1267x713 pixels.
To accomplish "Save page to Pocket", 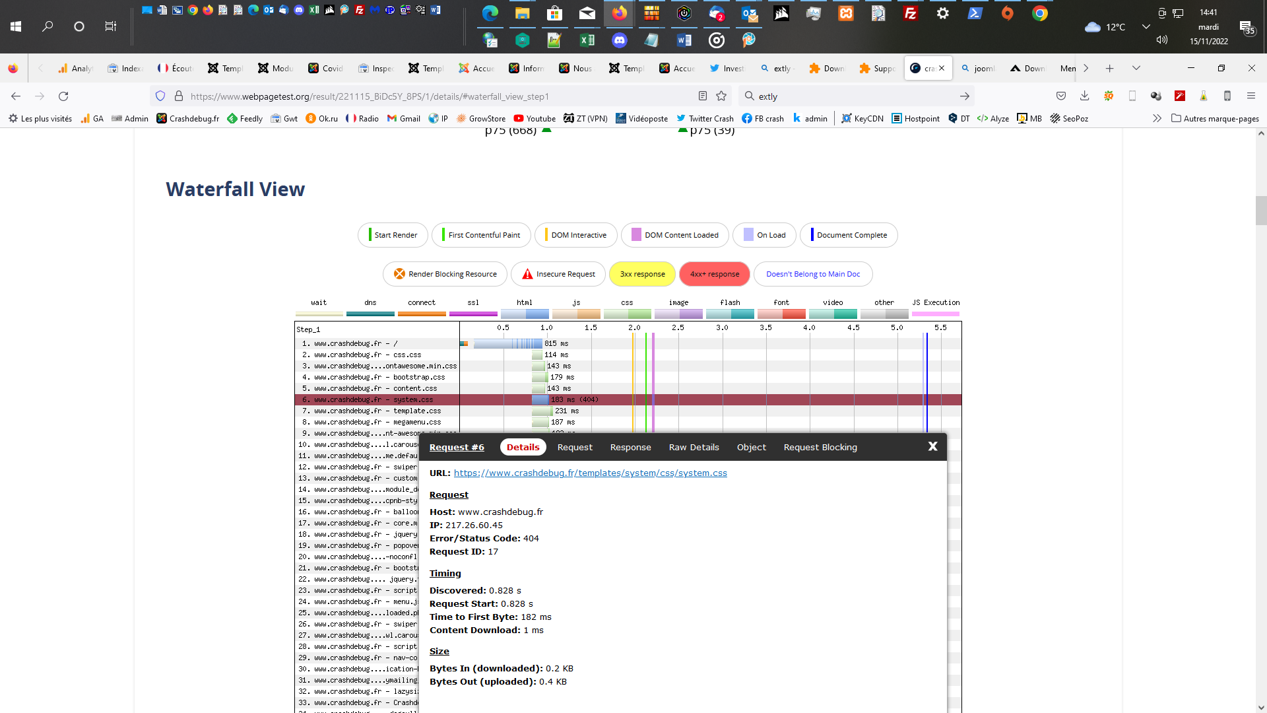I will coord(1061,96).
